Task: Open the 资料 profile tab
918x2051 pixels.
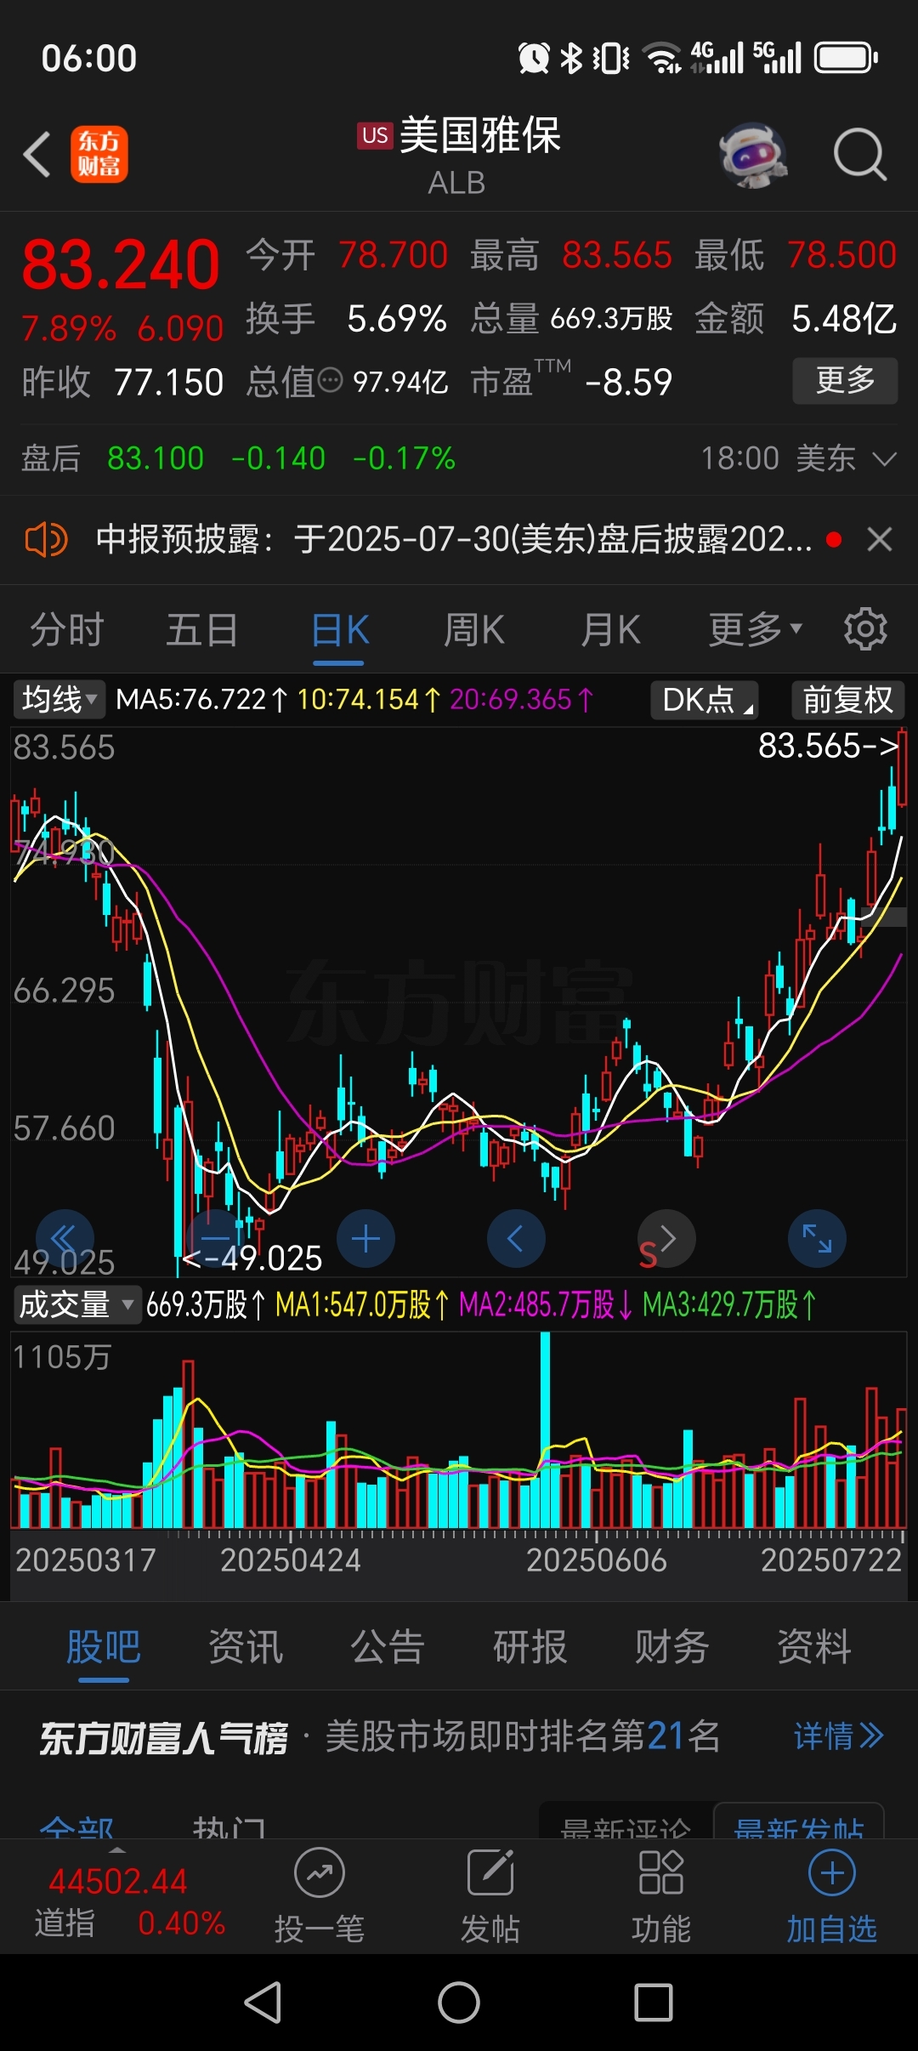Action: point(814,1646)
